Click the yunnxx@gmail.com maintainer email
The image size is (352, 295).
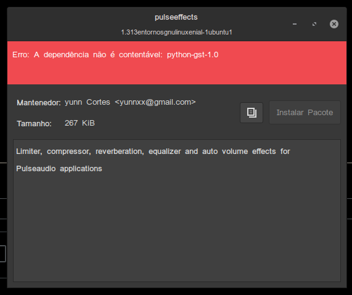(x=155, y=102)
